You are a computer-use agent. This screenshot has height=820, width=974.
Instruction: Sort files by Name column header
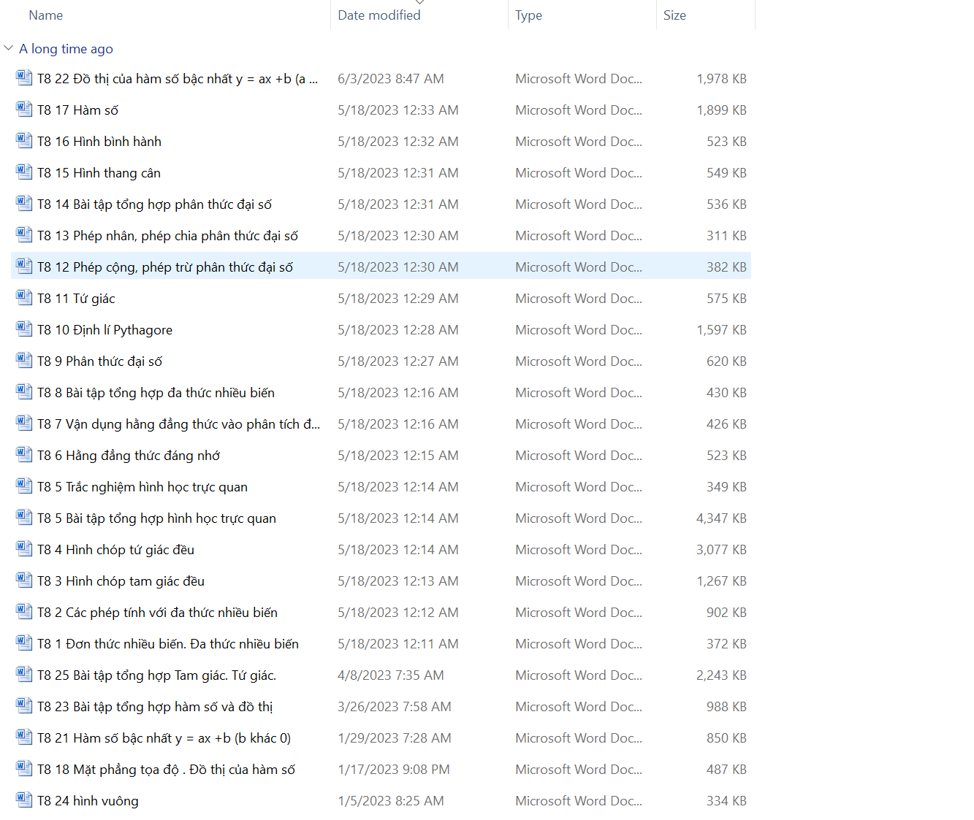tap(45, 15)
